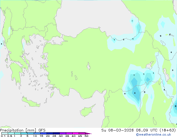Open the weatheronline.co.uk link
Image resolution: width=177 pixels, height=137 pixels.
pyautogui.click(x=153, y=134)
